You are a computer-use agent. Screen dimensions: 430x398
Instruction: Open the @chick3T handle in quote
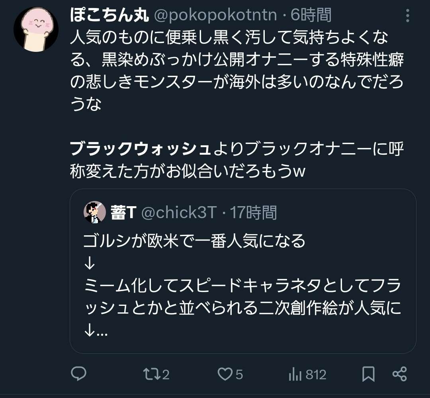tap(179, 213)
